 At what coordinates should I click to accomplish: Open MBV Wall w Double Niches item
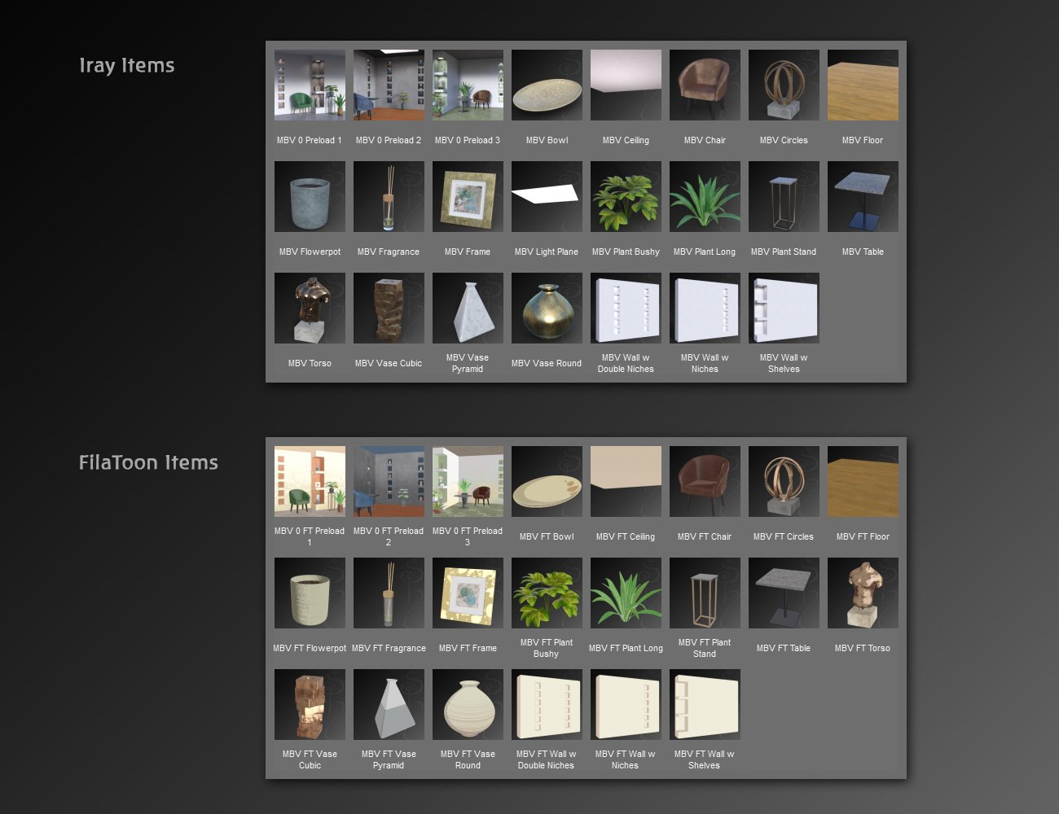tap(626, 308)
